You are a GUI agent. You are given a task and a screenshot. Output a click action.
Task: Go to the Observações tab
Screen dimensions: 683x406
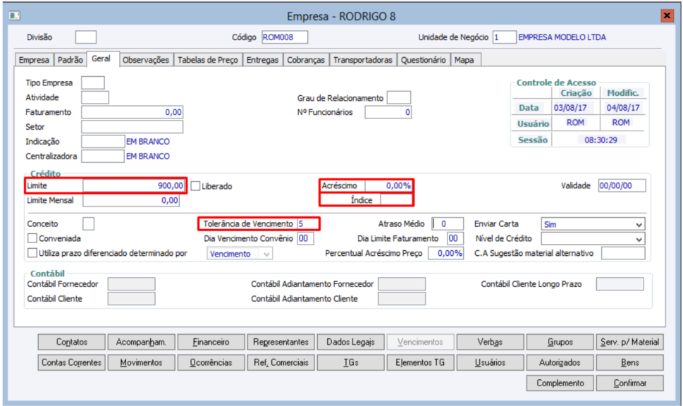146,60
